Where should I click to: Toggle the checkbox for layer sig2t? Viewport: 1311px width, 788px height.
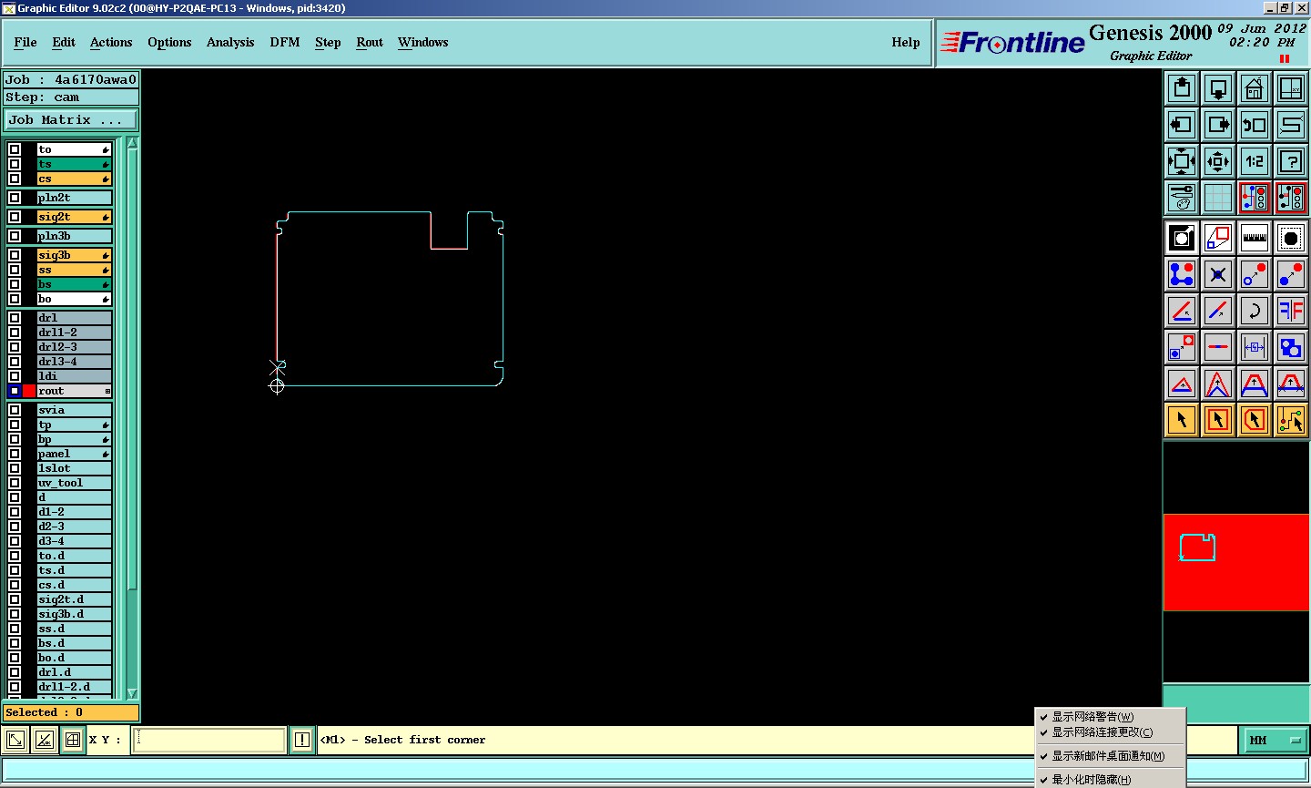15,217
